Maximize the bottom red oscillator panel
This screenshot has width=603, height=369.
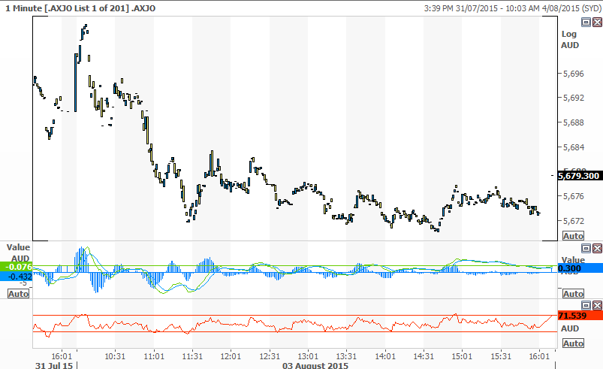[586, 305]
